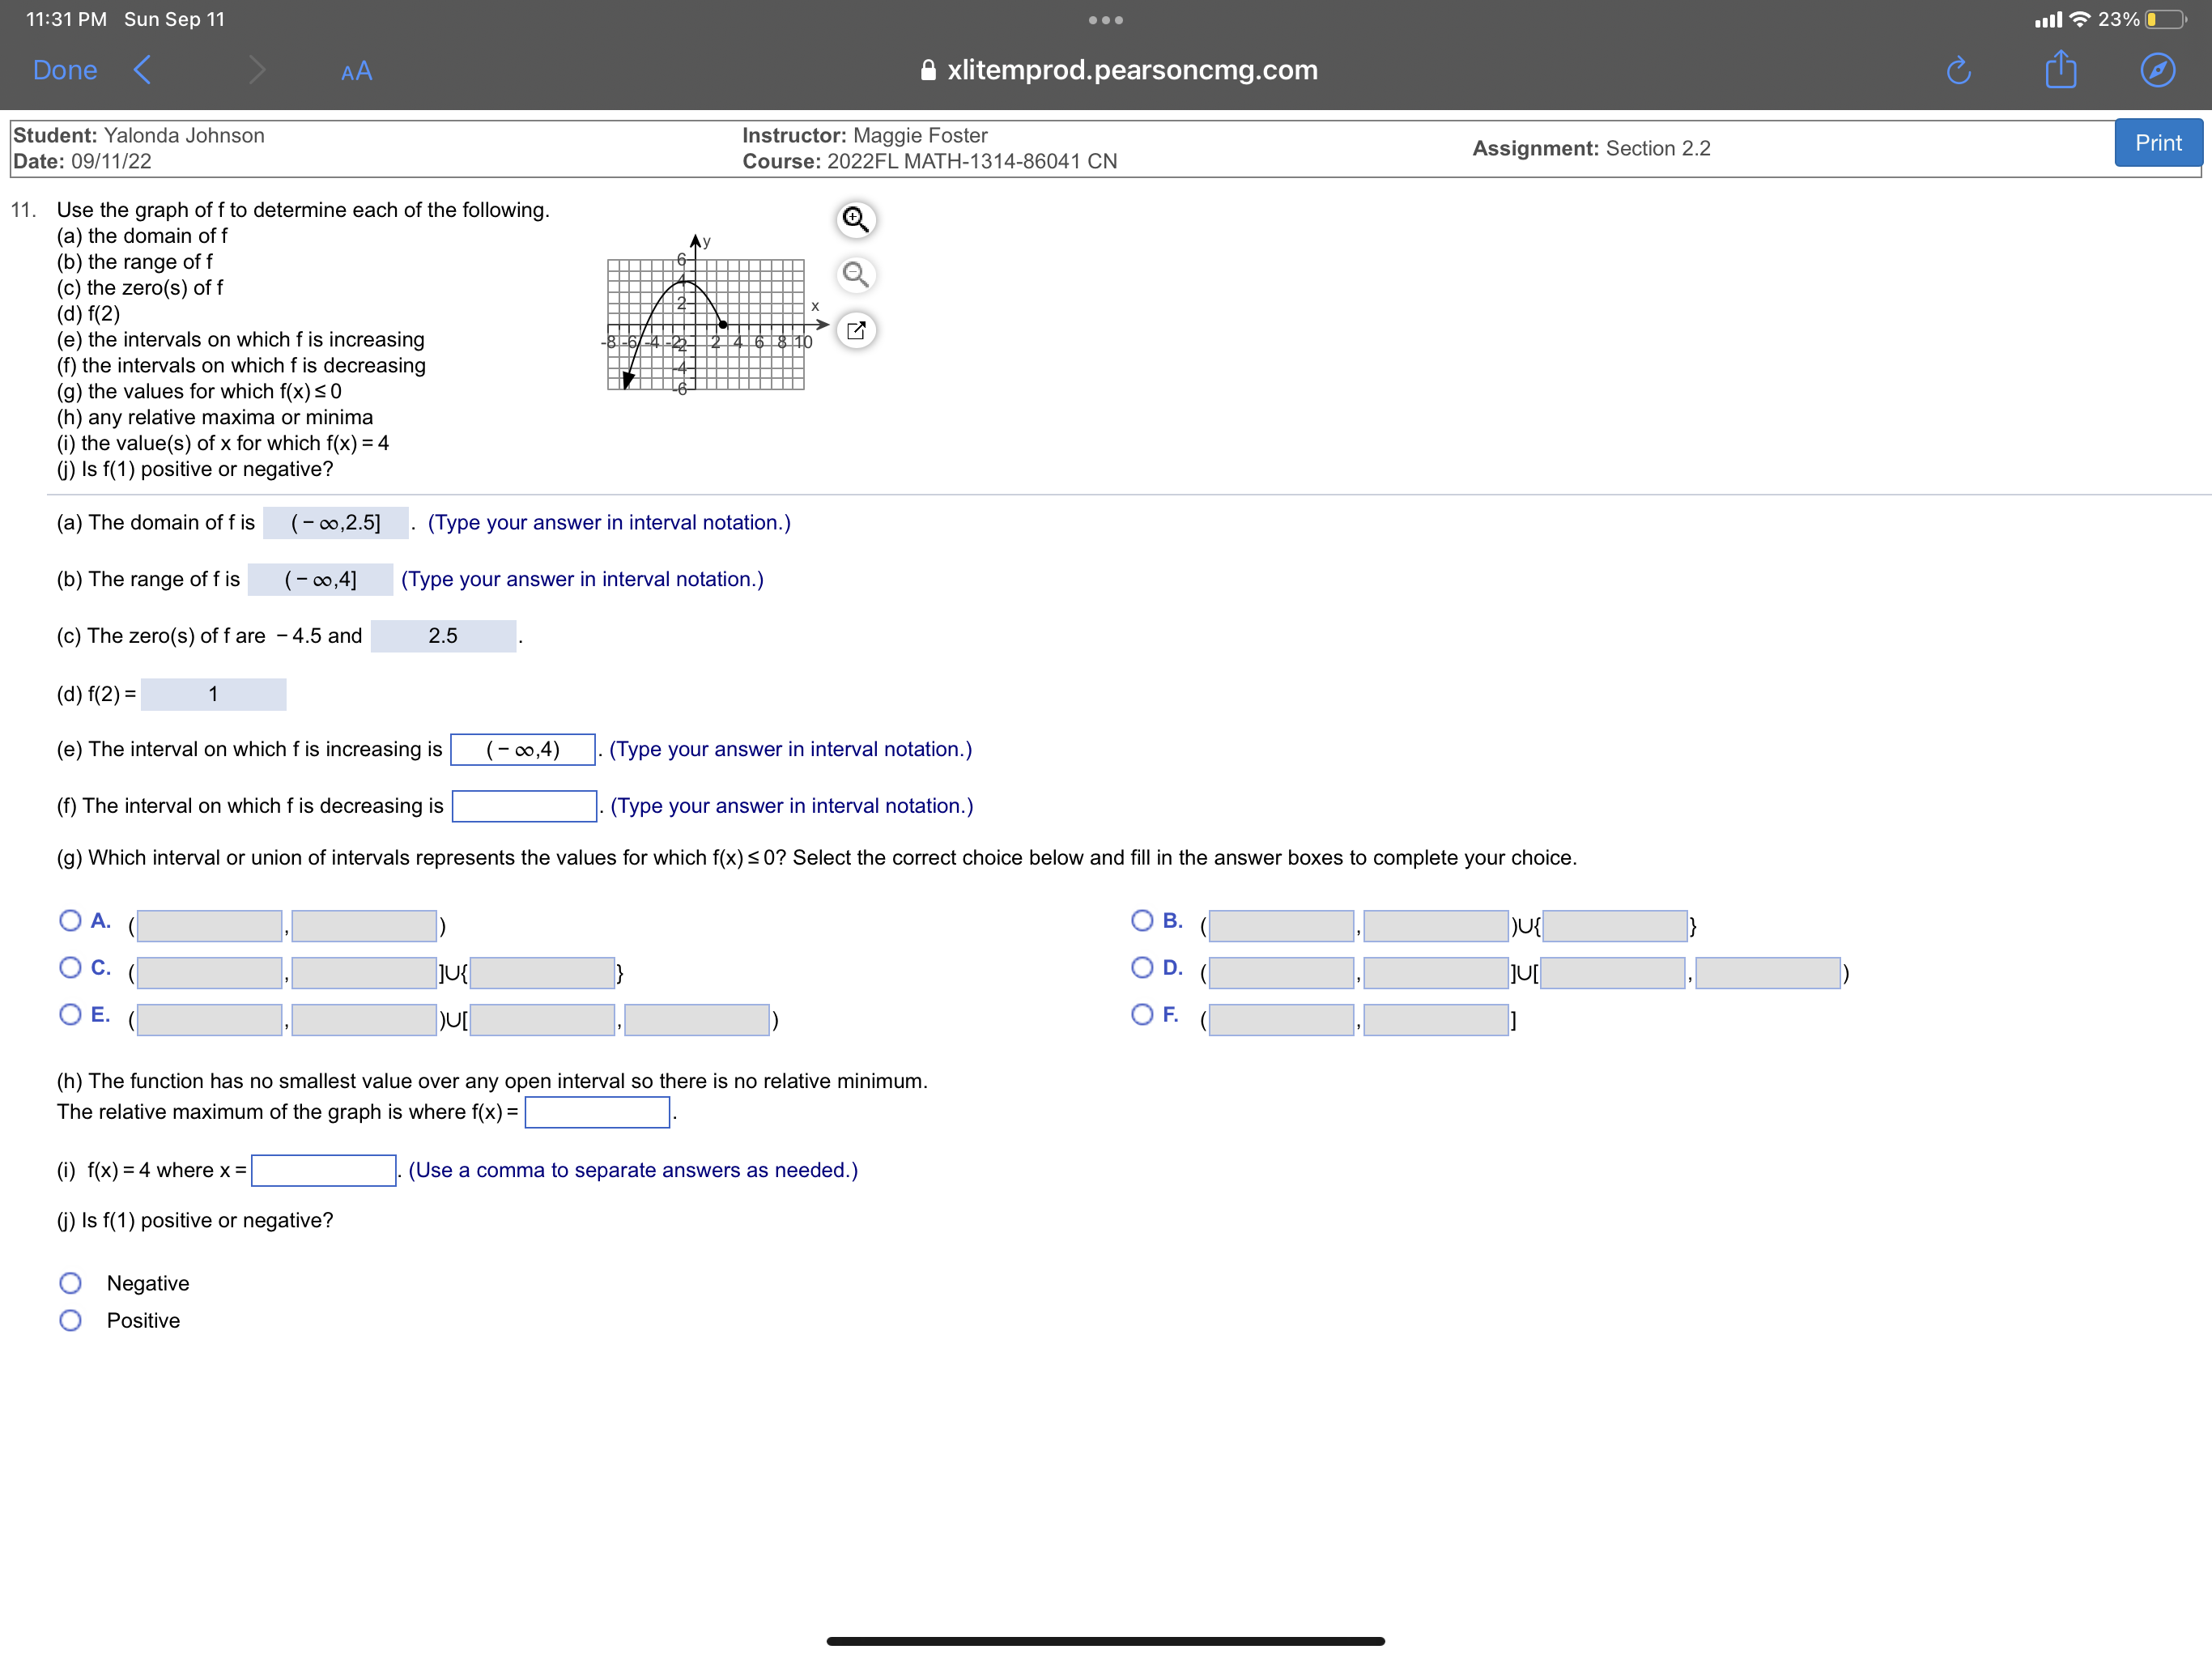Click the second box in choice A

(x=364, y=926)
